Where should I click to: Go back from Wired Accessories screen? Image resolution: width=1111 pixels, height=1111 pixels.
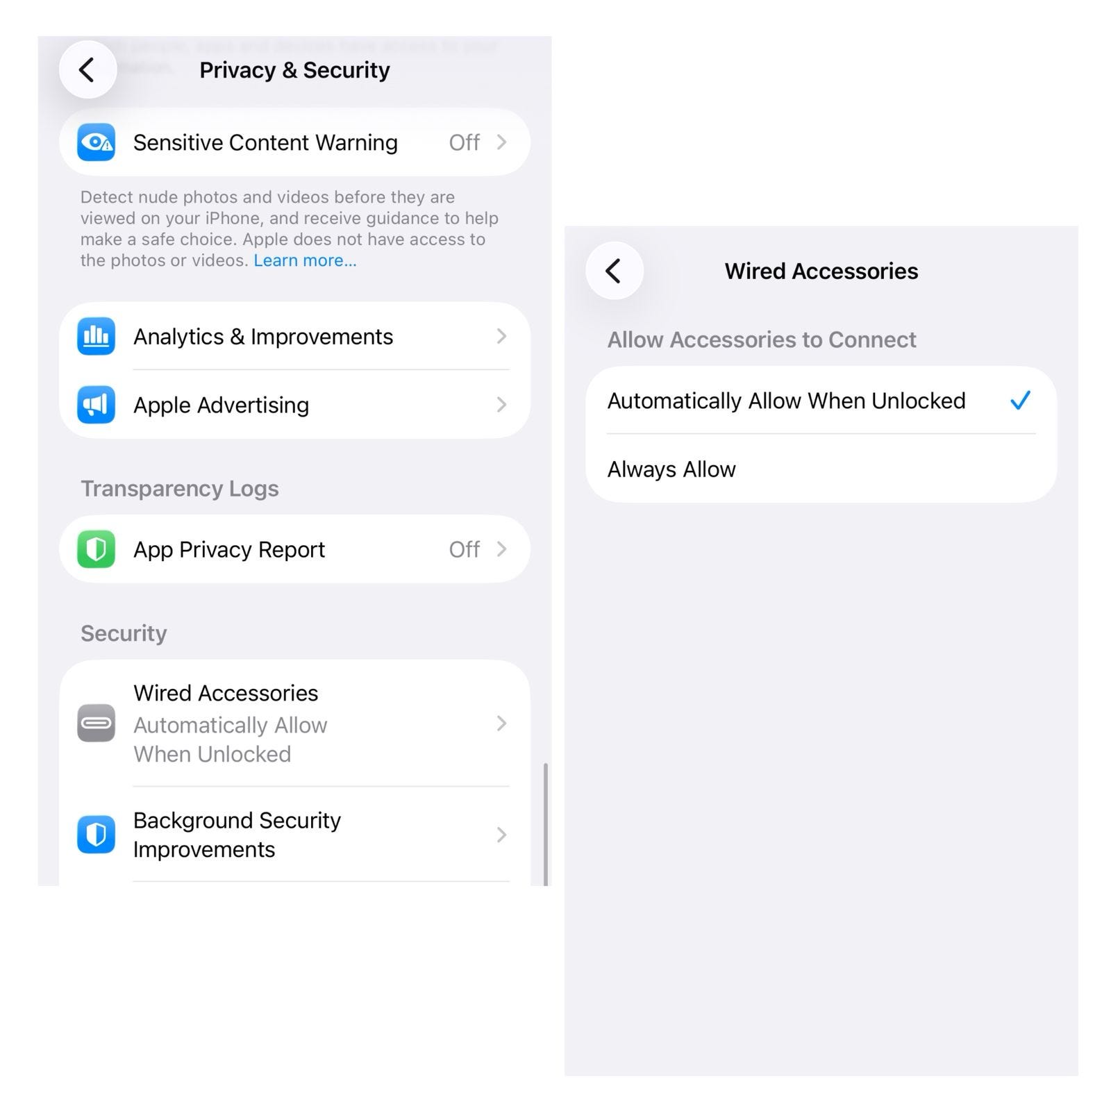tap(615, 271)
